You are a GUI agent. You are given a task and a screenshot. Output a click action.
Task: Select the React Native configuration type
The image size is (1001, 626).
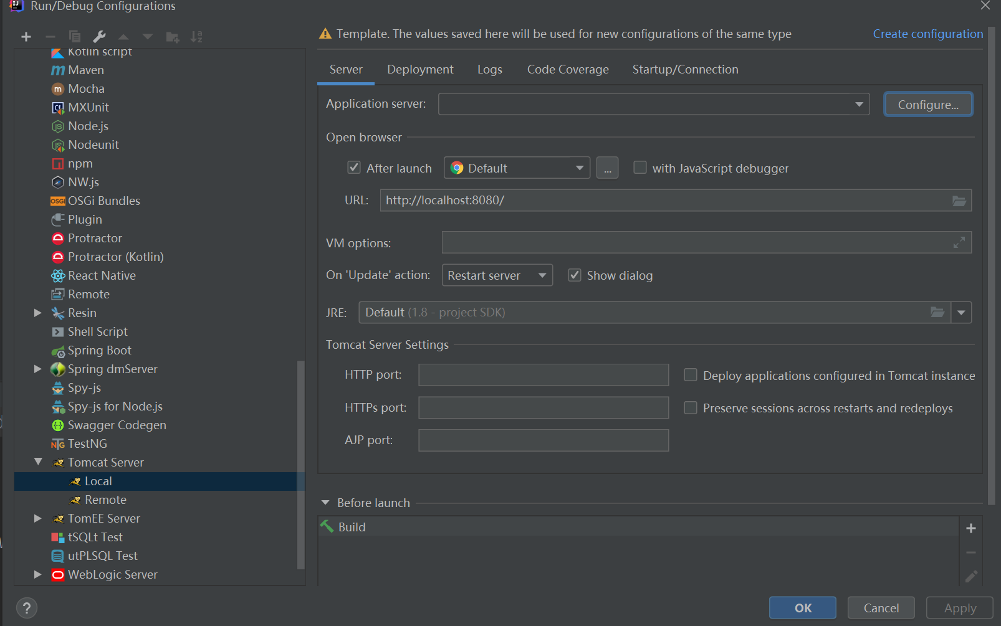(x=102, y=275)
